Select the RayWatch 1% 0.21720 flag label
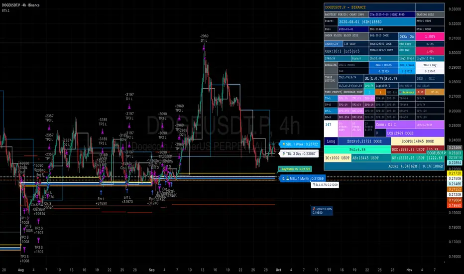Viewport: 464px width, 274px height. click(295, 169)
